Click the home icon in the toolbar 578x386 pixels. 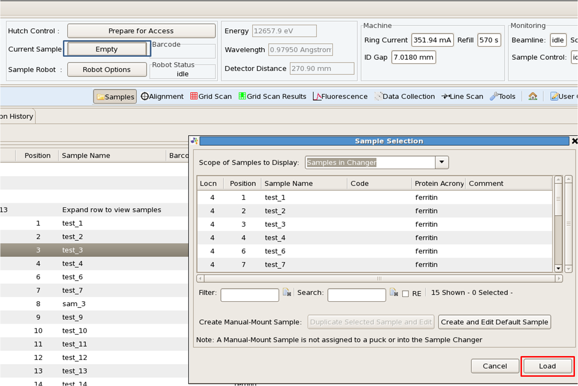click(x=533, y=96)
